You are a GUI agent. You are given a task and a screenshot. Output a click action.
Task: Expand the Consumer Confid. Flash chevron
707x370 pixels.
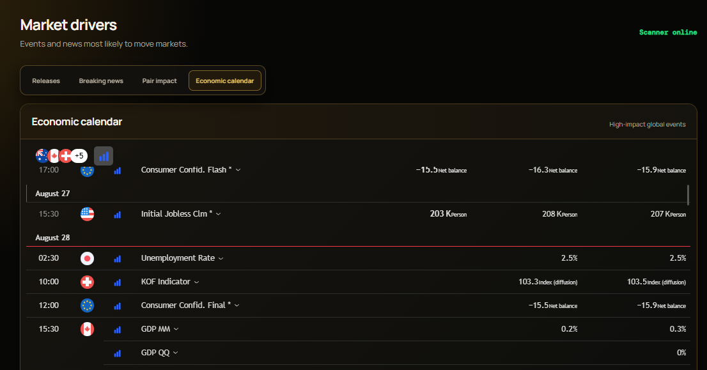[x=238, y=170]
